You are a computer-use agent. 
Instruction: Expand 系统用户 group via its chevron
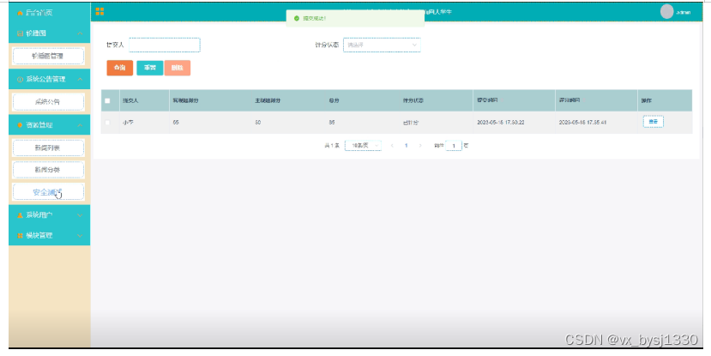click(80, 215)
